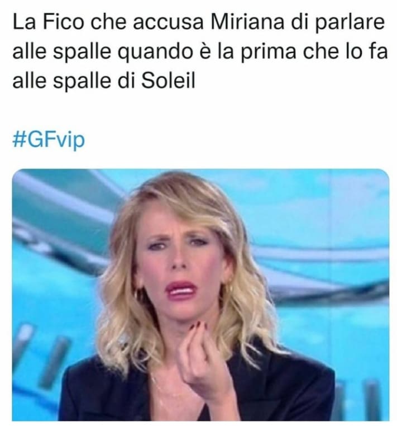This screenshot has width=397, height=426.
Task: Click the word Miriana in the tweet
Action: tap(247, 22)
